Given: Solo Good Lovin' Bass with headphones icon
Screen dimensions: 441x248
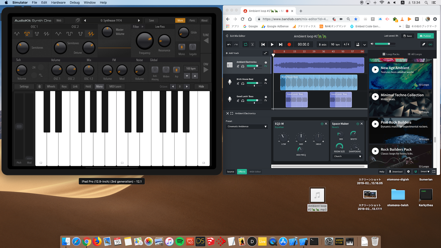Looking at the screenshot, I should point(243,101).
